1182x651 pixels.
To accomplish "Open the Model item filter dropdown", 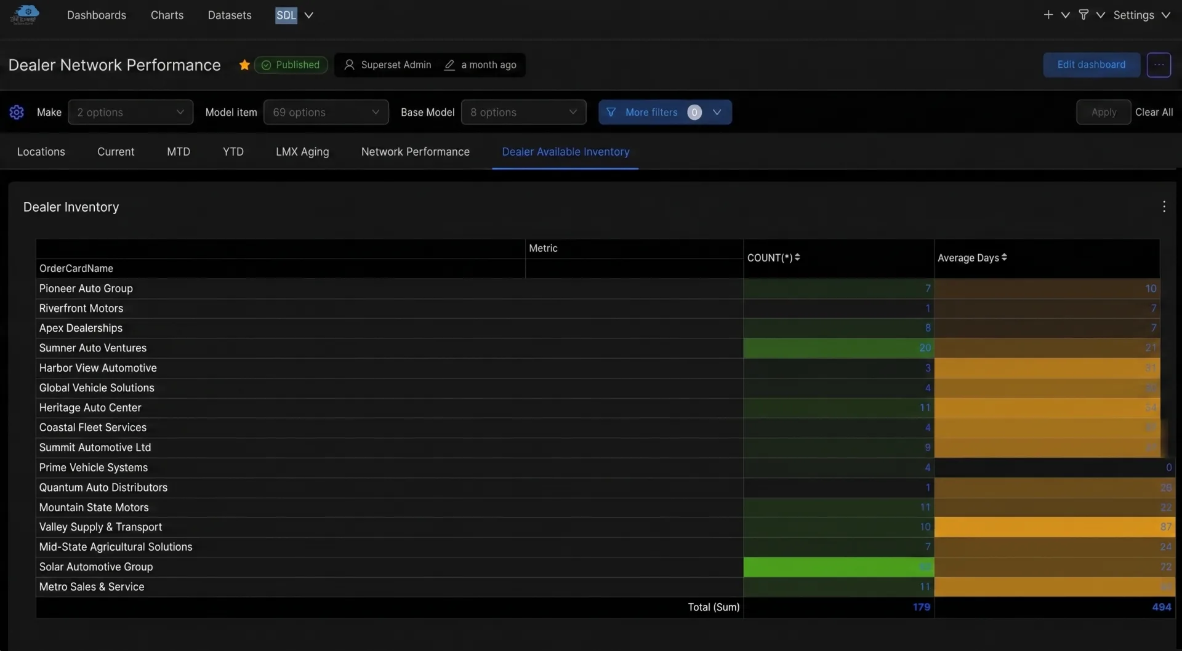I will click(326, 112).
